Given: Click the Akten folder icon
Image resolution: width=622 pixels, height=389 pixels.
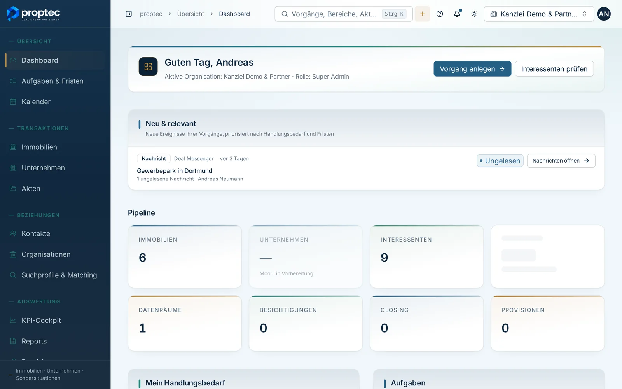Looking at the screenshot, I should tap(13, 188).
